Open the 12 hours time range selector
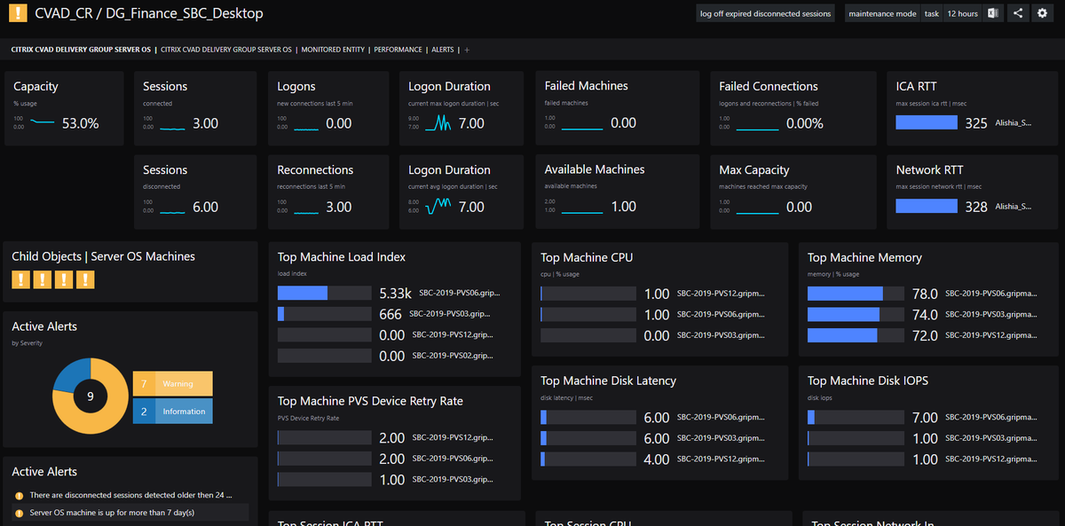Viewport: 1065px width, 526px height. tap(962, 13)
